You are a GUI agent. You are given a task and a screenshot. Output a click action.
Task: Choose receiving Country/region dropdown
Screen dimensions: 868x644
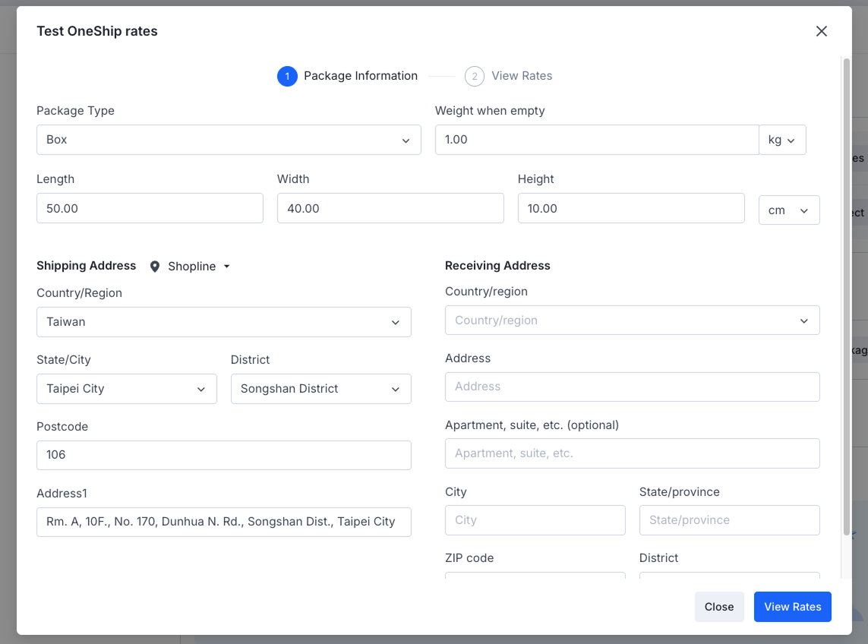pos(632,320)
